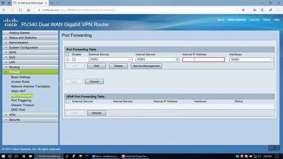Open Internal Service POP3 dropdown
This screenshot has width=283, height=159.
pos(157,60)
